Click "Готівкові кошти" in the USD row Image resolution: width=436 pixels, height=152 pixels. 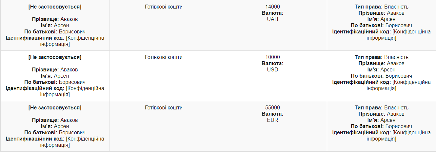164,57
